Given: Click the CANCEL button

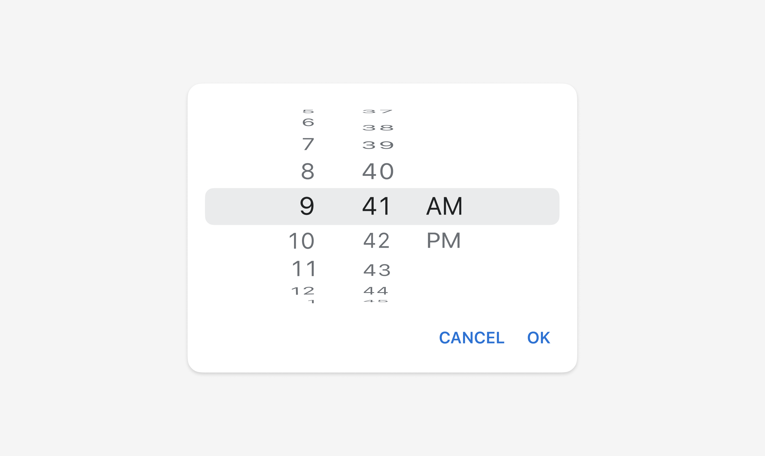Looking at the screenshot, I should coord(472,338).
